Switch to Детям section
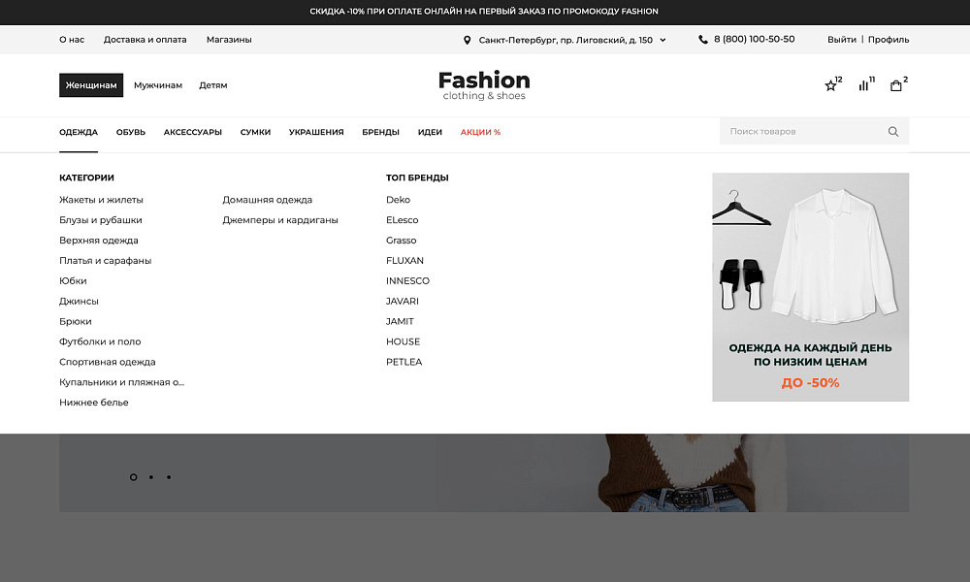Image resolution: width=970 pixels, height=582 pixels. point(213,85)
